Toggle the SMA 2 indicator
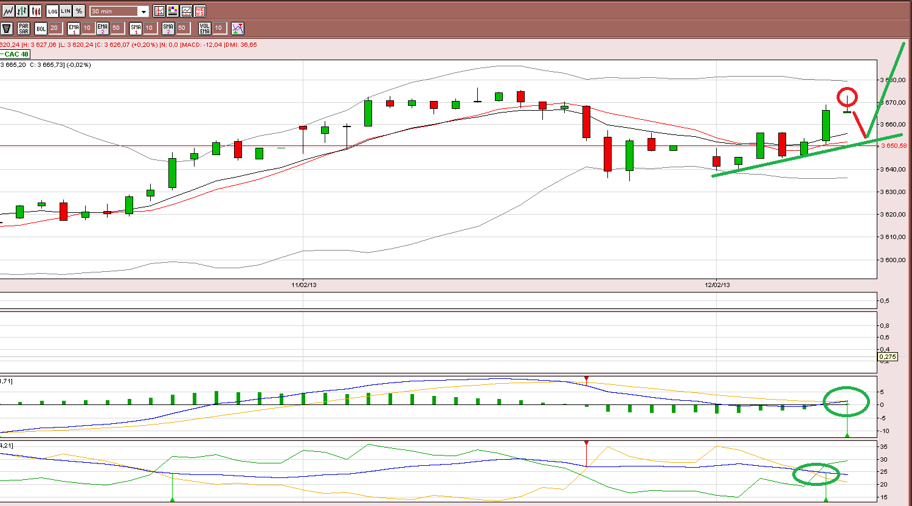Image resolution: width=912 pixels, height=506 pixels. [168, 28]
